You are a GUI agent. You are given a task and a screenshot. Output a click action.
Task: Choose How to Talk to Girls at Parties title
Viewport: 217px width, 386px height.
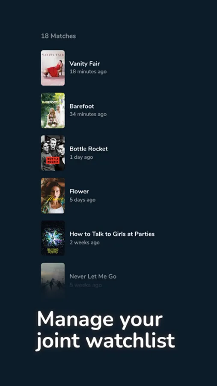(112, 234)
